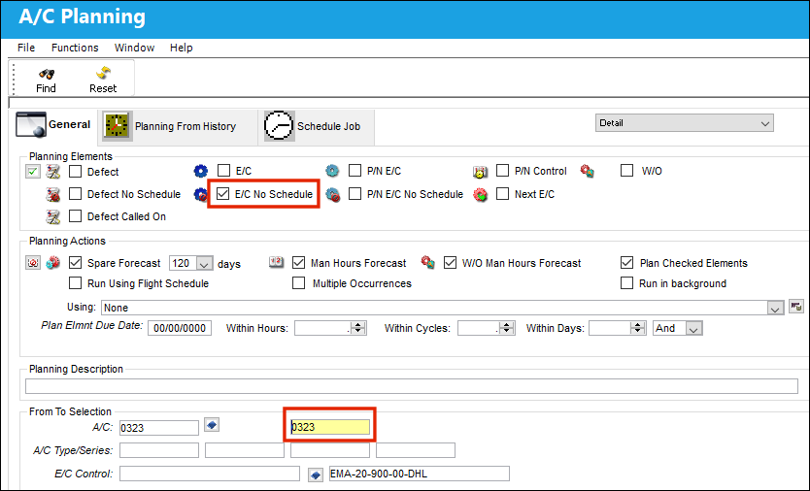Enable Run in background checkbox
Image resolution: width=810 pixels, height=491 pixels.
click(x=626, y=283)
